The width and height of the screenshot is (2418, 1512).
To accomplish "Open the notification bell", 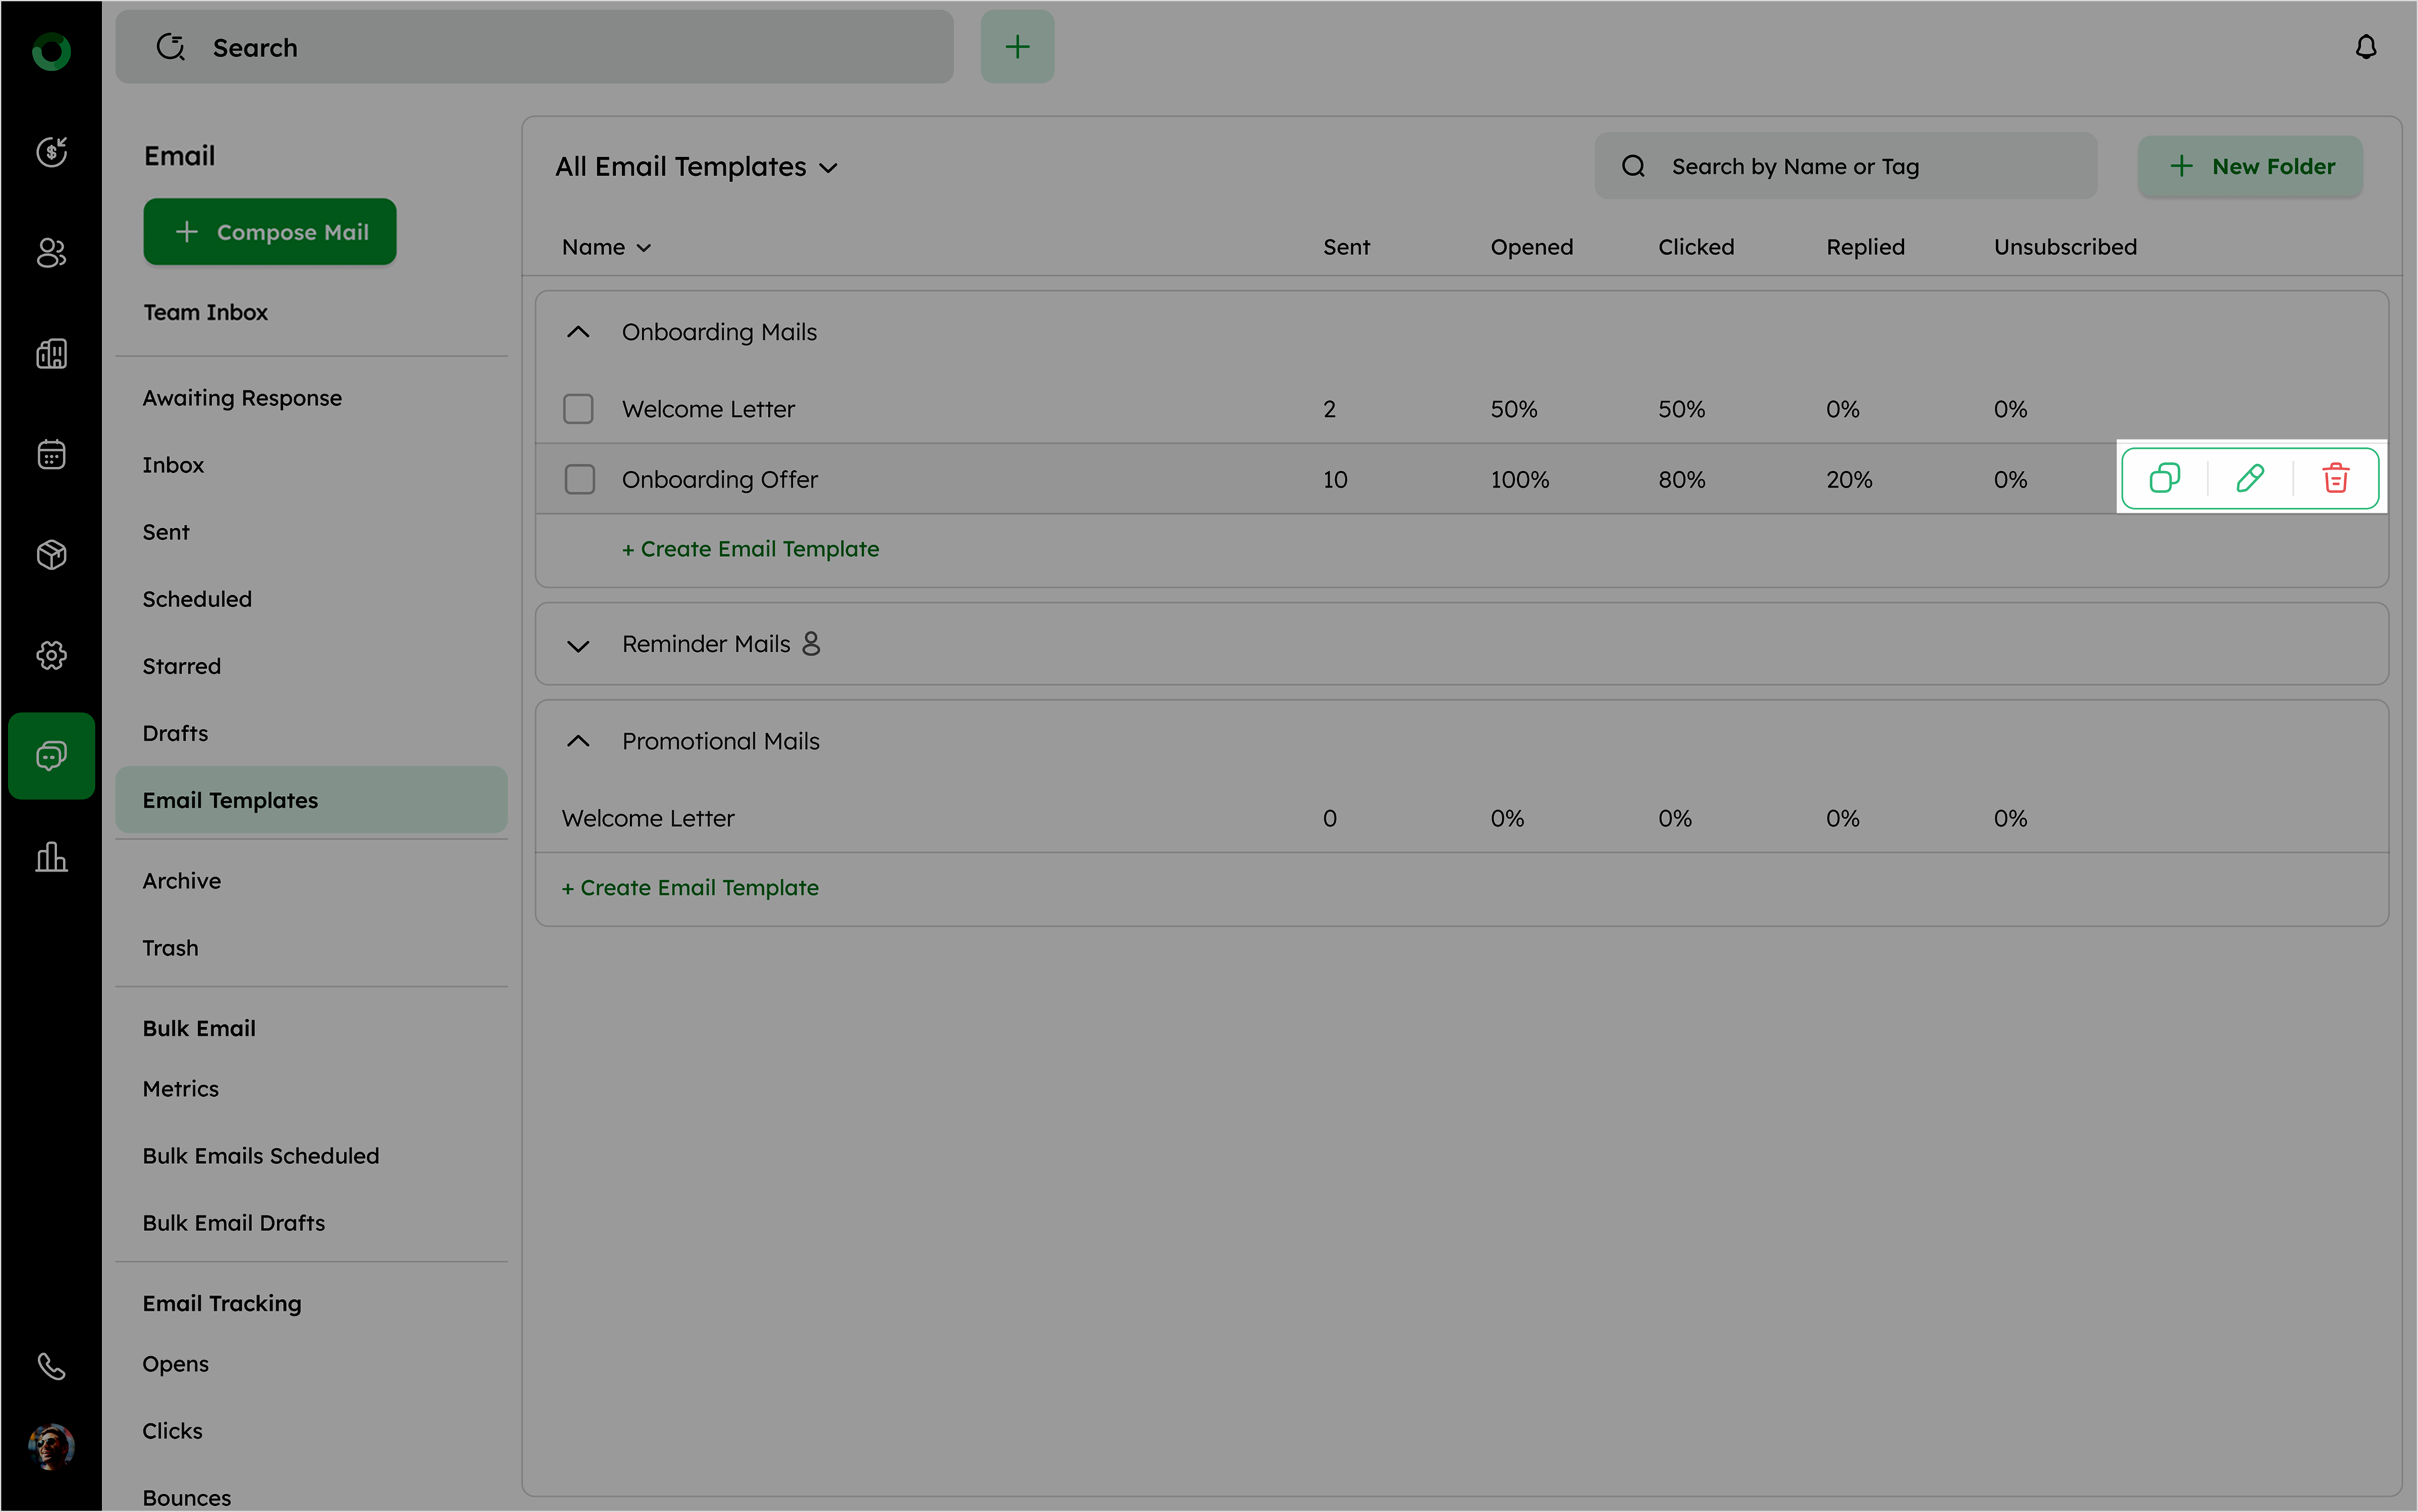I will (x=2365, y=47).
